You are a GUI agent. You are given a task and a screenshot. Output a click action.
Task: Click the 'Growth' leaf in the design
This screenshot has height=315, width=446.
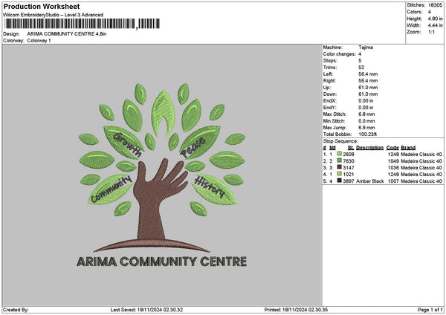tap(124, 143)
